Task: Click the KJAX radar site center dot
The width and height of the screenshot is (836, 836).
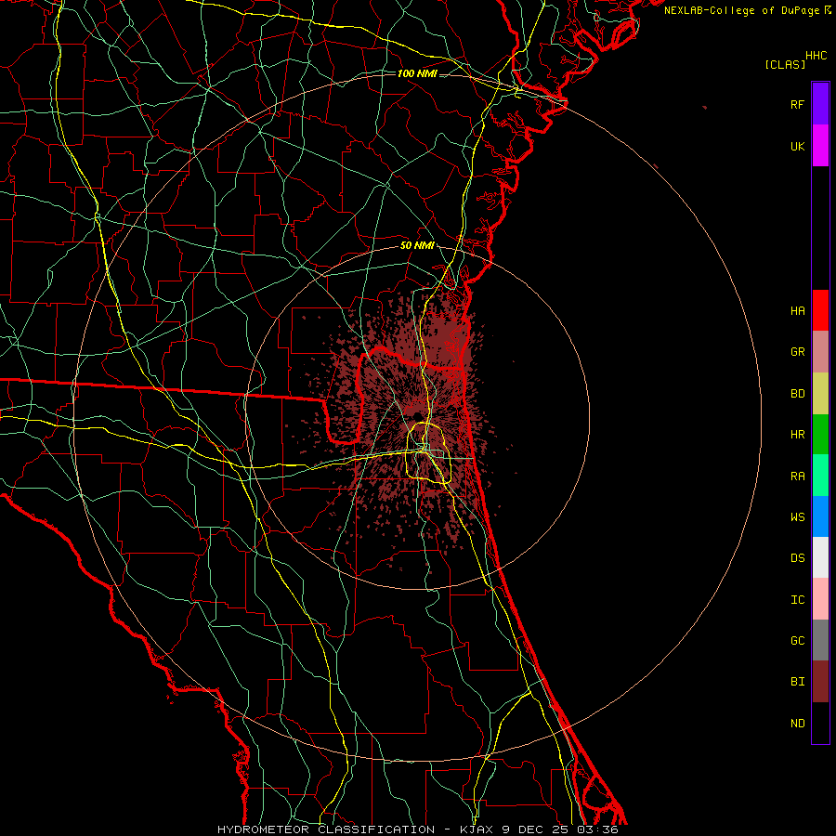Action: click(417, 416)
